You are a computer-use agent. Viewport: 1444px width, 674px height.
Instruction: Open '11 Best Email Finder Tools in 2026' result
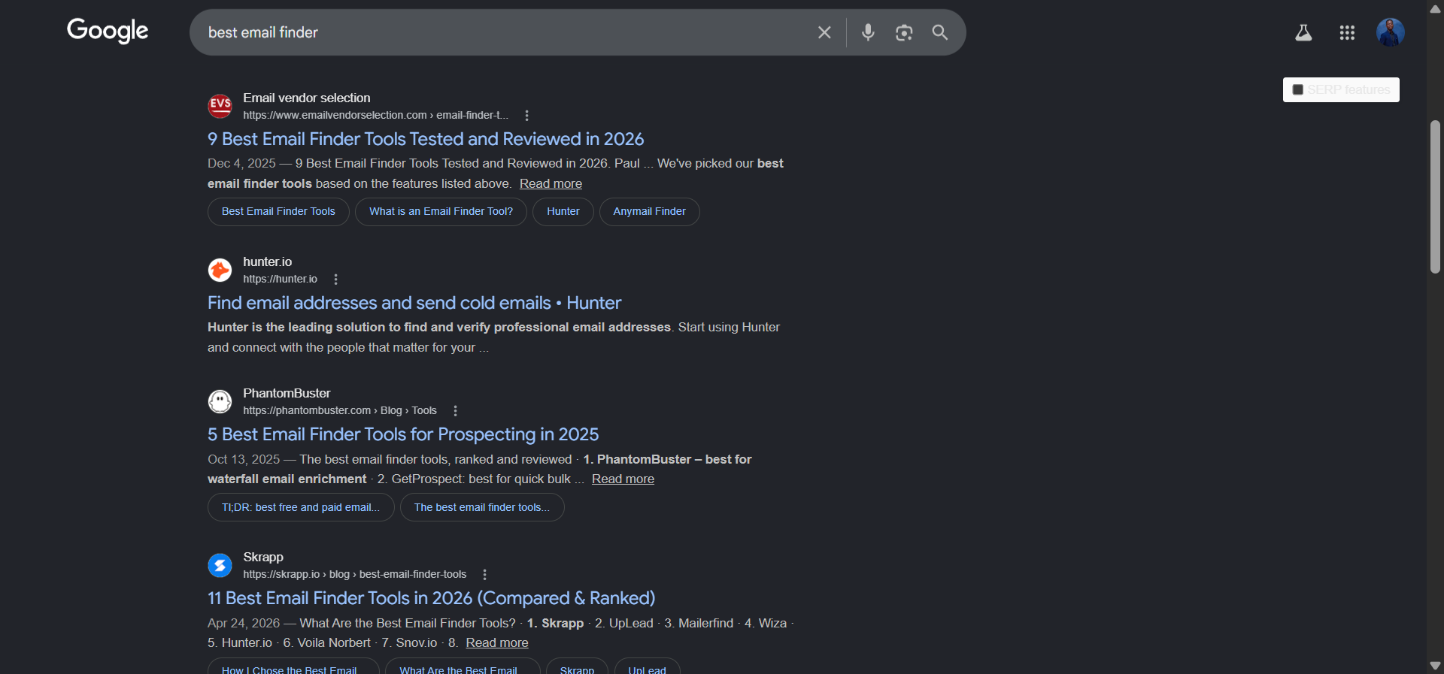(x=431, y=598)
